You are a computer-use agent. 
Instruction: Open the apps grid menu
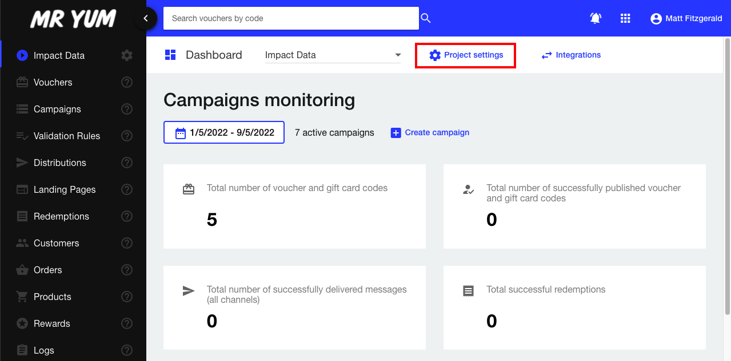click(625, 18)
